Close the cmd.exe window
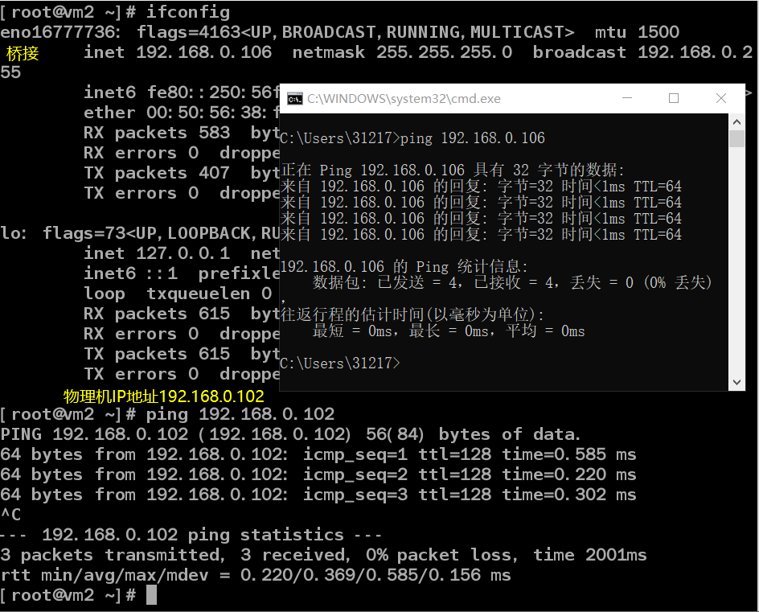 720,98
